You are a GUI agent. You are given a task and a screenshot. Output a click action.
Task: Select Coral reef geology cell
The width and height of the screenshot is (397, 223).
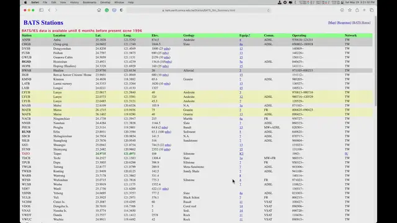(x=190, y=206)
